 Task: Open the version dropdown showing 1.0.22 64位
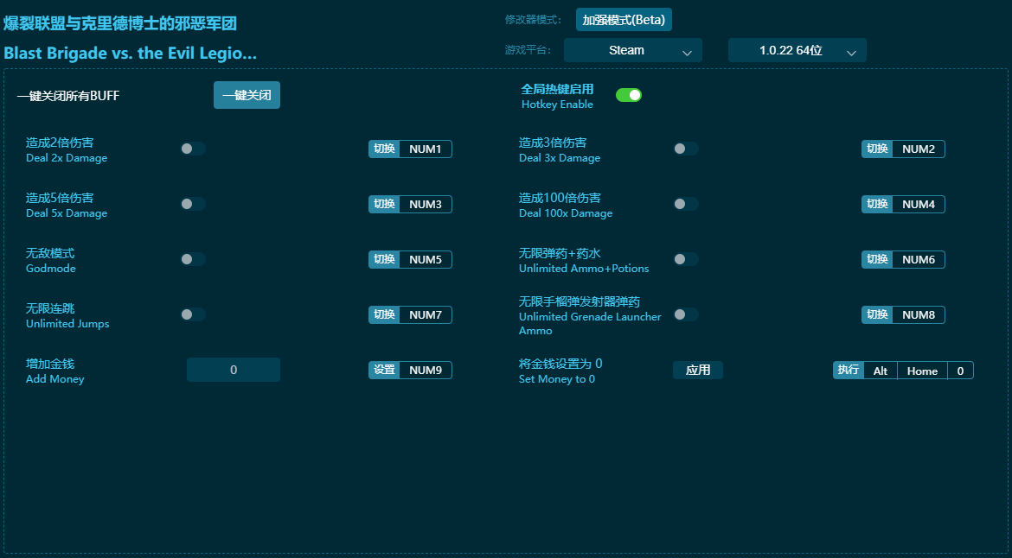(x=796, y=50)
